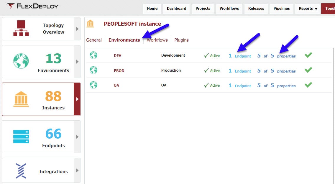The height and width of the screenshot is (184, 335).
Task: Click the green checkmark on PROD row
Action: (308, 70)
